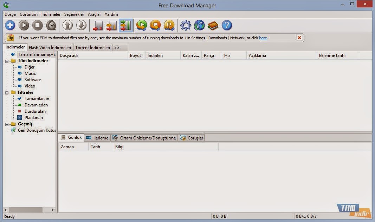Screen dimensions: 375x222
Task: Switch to Flash Video İndirmeleri tab
Action: 50,47
